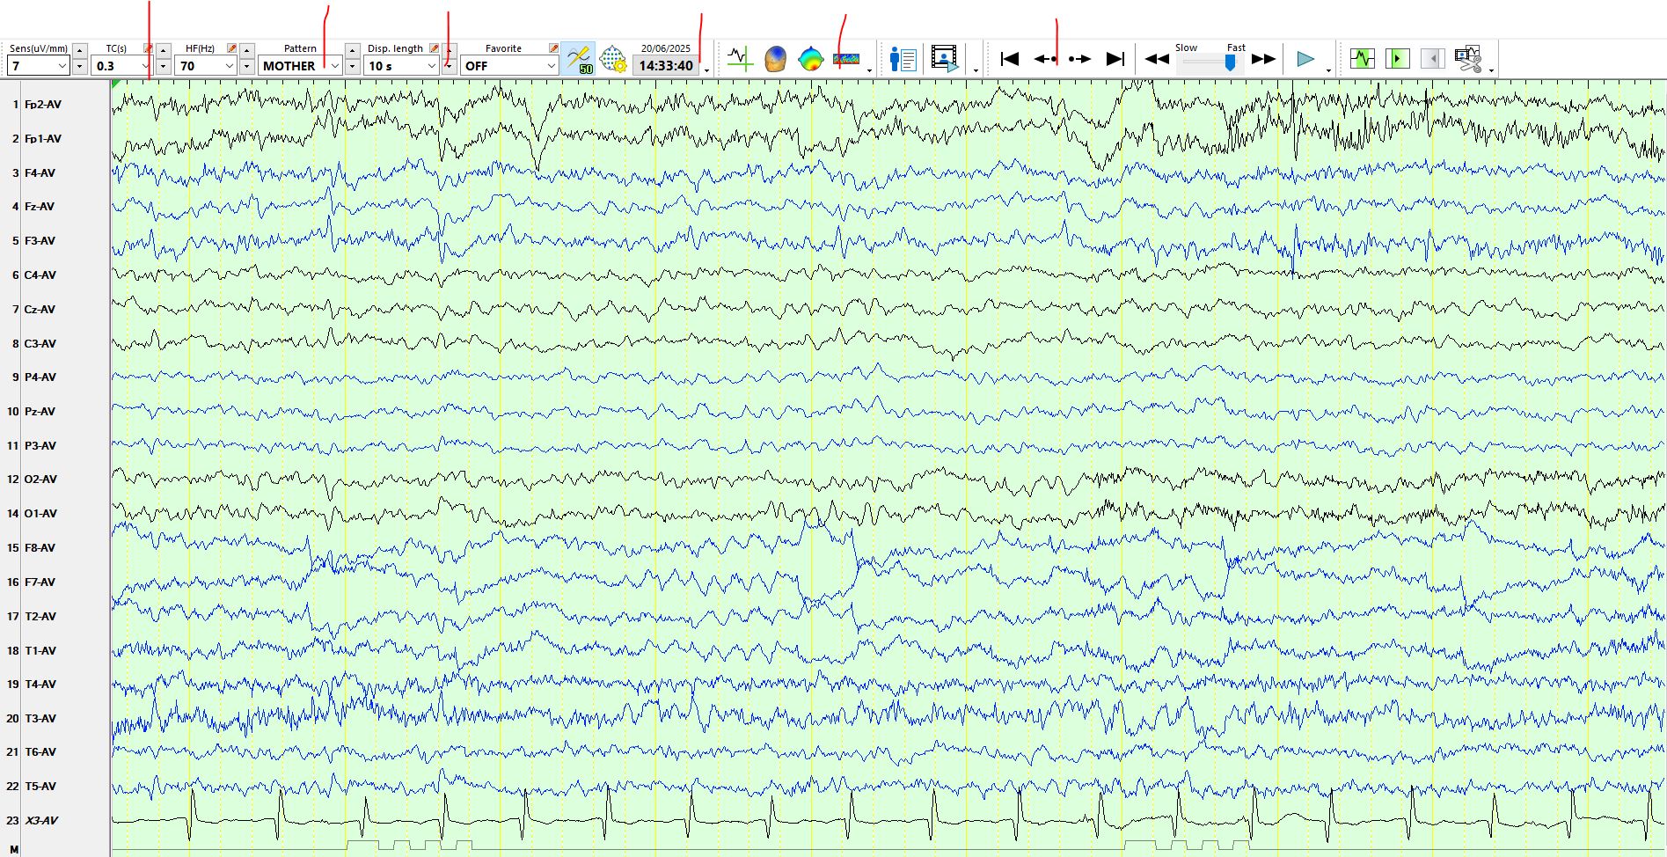Edit Disp. length list with pencil icon
This screenshot has width=1667, height=857.
434,48
